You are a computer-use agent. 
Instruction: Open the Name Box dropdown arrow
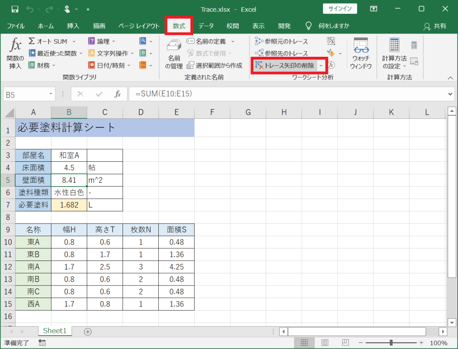click(51, 94)
